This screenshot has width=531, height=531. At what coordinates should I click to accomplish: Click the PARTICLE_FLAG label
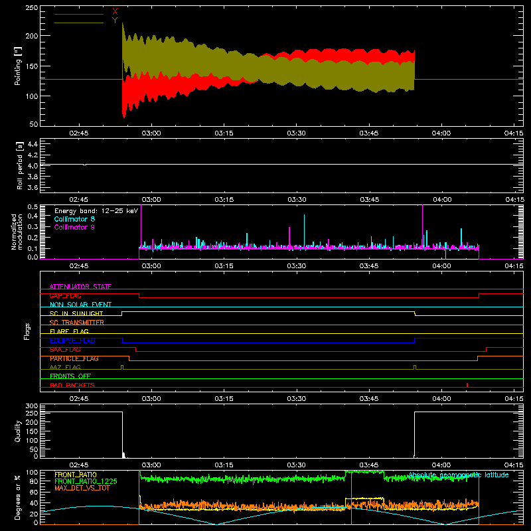(x=74, y=358)
